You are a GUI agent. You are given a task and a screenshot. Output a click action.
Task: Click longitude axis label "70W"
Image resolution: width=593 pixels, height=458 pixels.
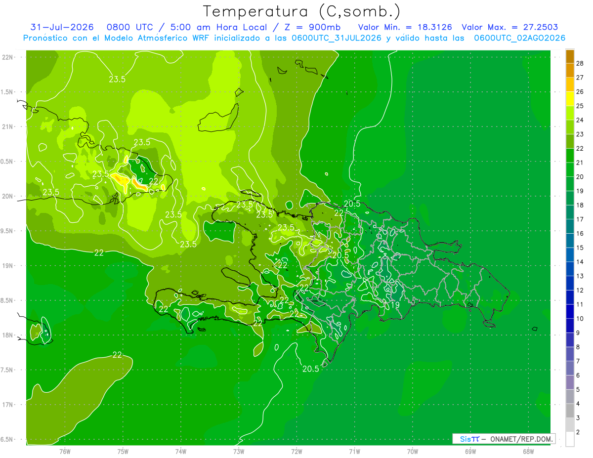[x=412, y=451]
